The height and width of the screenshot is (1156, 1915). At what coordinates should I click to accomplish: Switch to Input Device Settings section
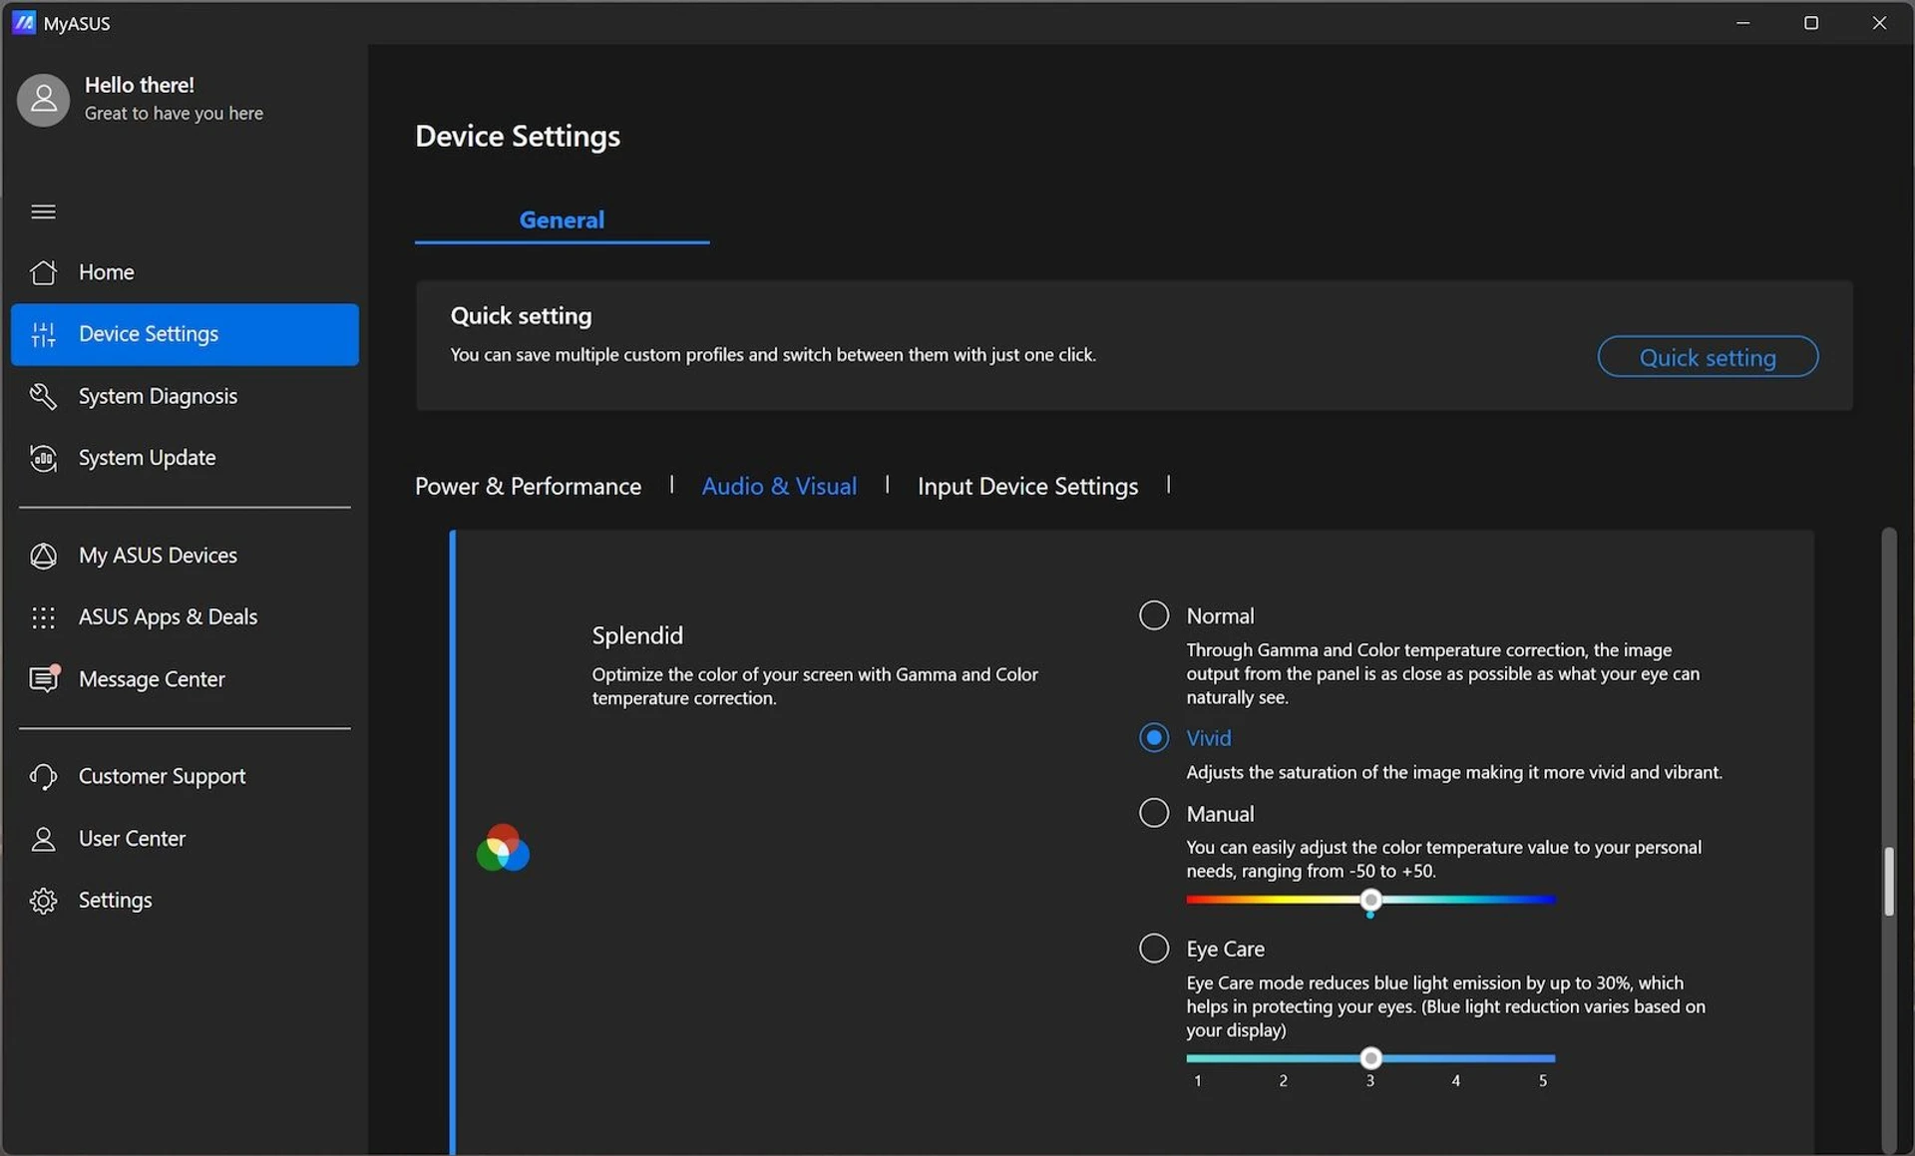click(x=1027, y=486)
